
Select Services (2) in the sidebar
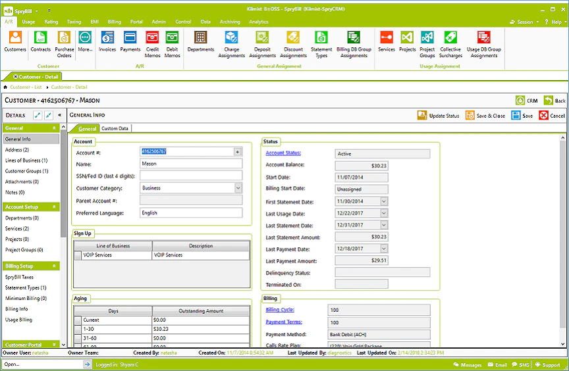(17, 229)
